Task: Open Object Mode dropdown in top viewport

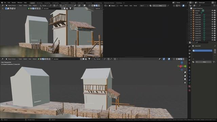Action: 11,5
